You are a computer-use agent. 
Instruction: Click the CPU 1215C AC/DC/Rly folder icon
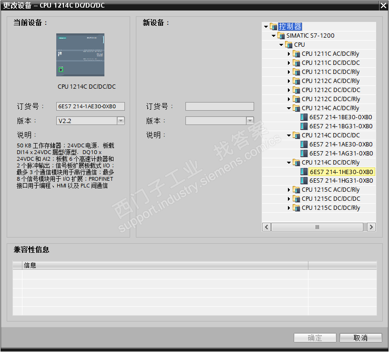(297, 190)
